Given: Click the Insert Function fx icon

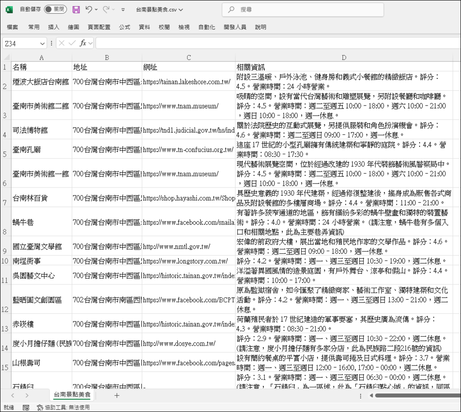Looking at the screenshot, I should click(x=83, y=44).
